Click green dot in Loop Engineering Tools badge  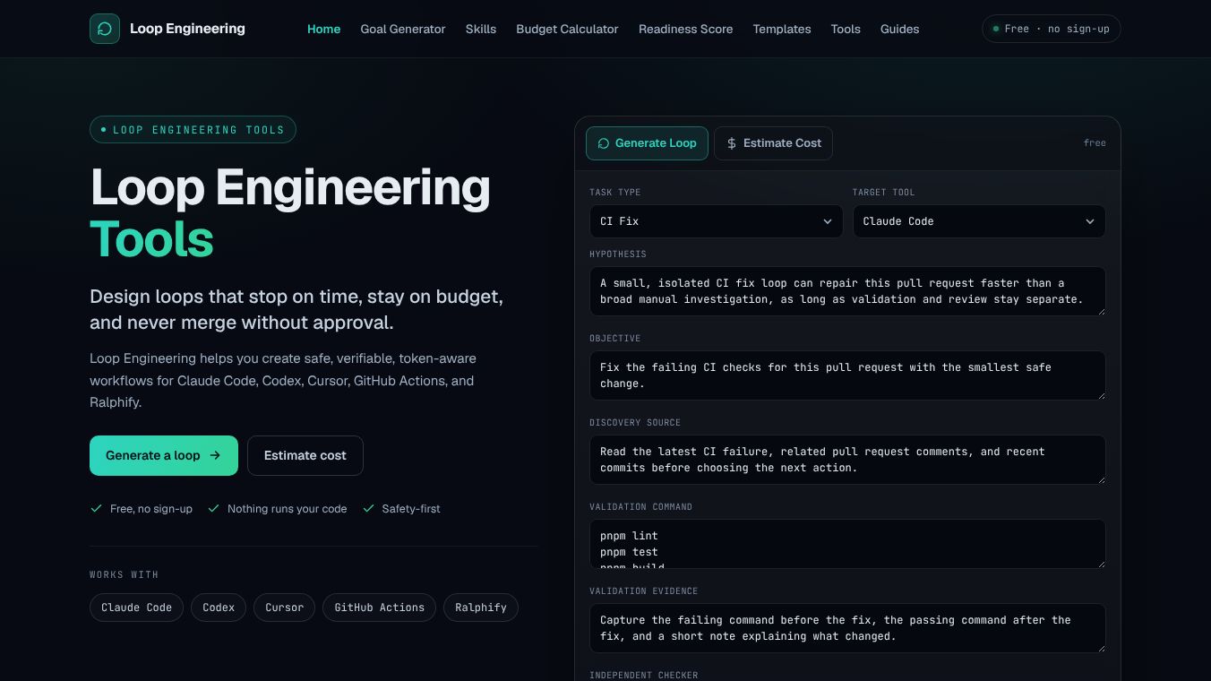(x=103, y=130)
